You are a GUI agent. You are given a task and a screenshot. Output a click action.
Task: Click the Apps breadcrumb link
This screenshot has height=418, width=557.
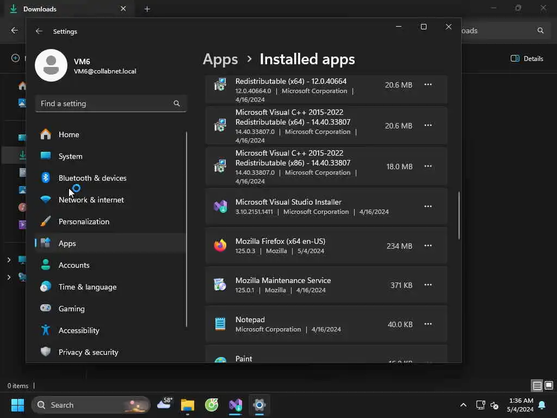pyautogui.click(x=220, y=59)
